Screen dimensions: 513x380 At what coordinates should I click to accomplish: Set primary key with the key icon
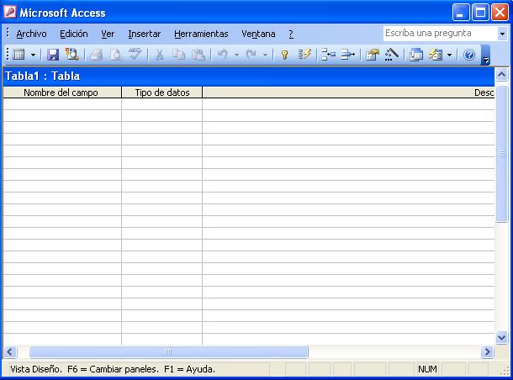coord(284,55)
